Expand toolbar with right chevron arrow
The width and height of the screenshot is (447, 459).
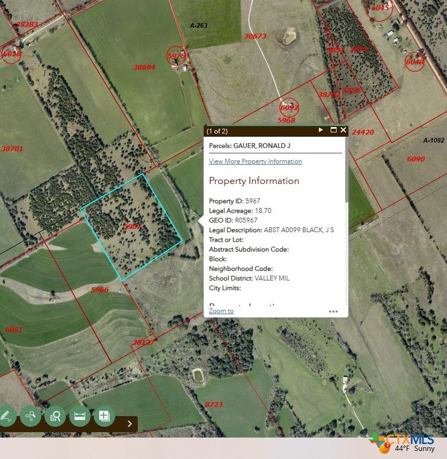130,424
